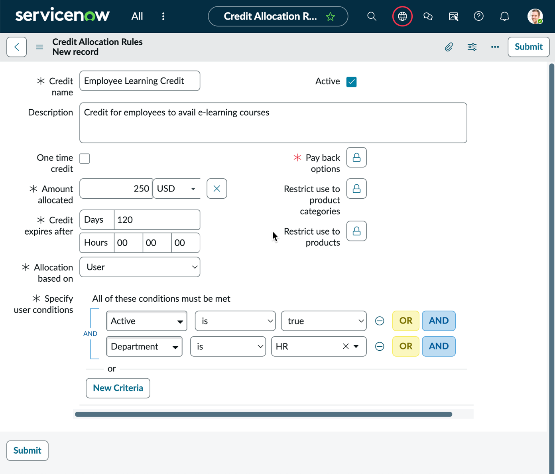Image resolution: width=555 pixels, height=474 pixels.
Task: Add AND to Department condition row
Action: click(x=439, y=346)
